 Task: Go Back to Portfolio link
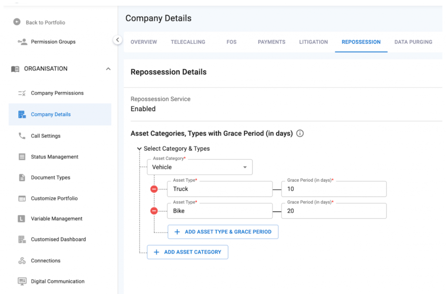45,23
